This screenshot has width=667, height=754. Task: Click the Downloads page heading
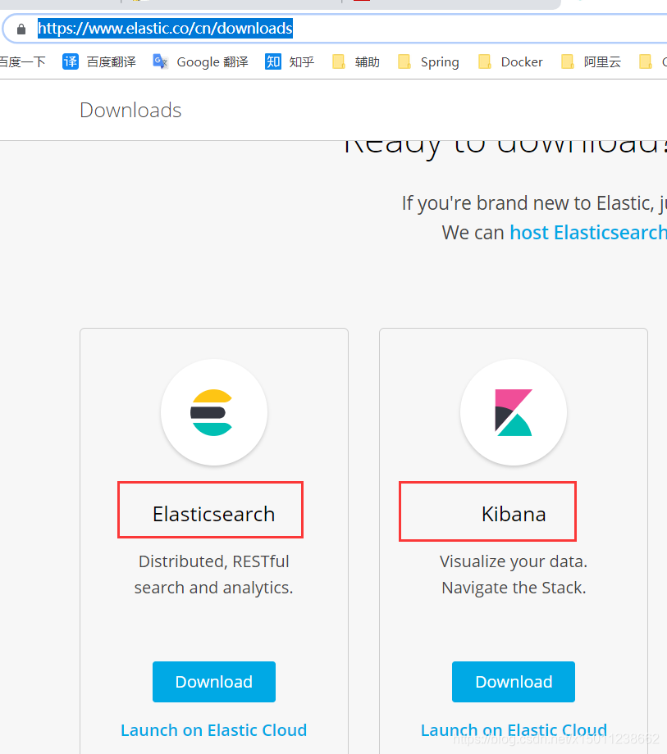click(130, 110)
